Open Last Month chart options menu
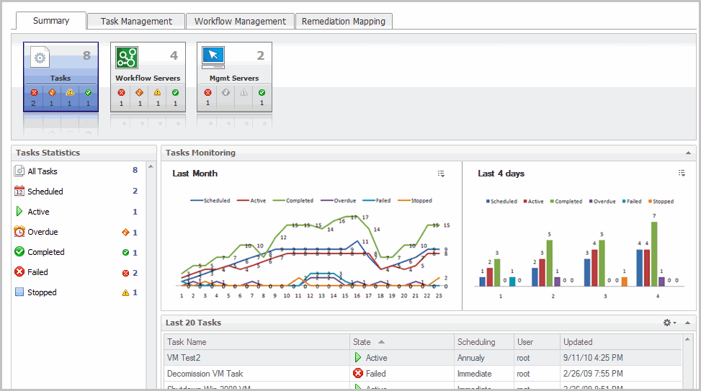Viewport: 701px width, 391px height. pos(441,174)
